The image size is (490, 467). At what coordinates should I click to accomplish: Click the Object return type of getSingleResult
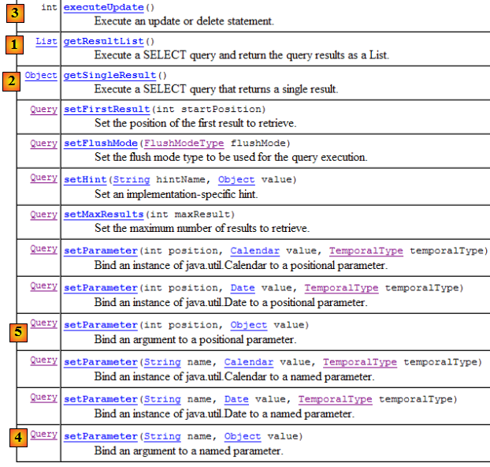(41, 76)
